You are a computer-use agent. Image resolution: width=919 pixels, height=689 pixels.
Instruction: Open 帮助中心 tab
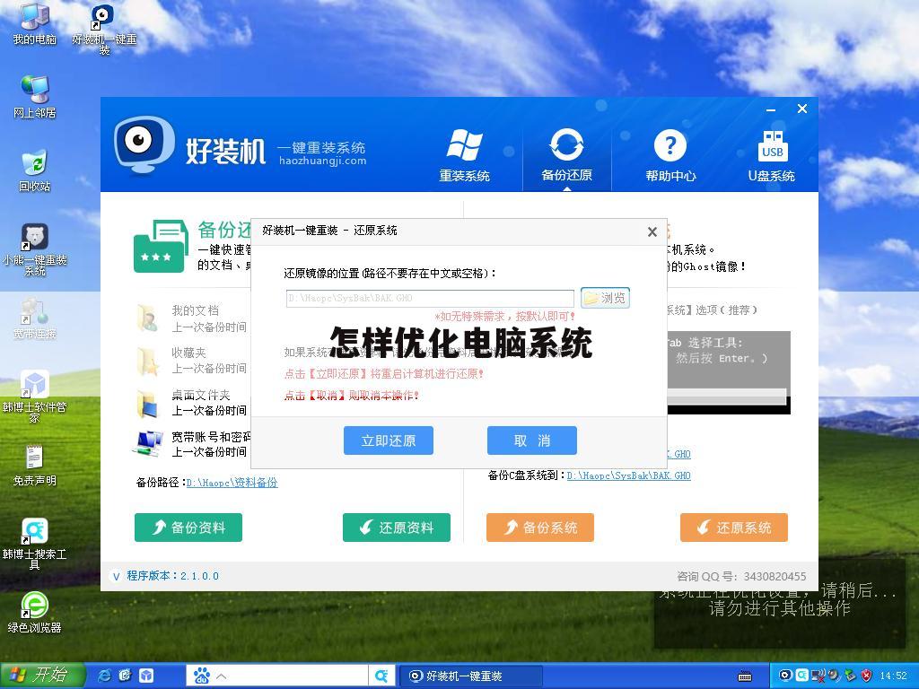pyautogui.click(x=670, y=155)
